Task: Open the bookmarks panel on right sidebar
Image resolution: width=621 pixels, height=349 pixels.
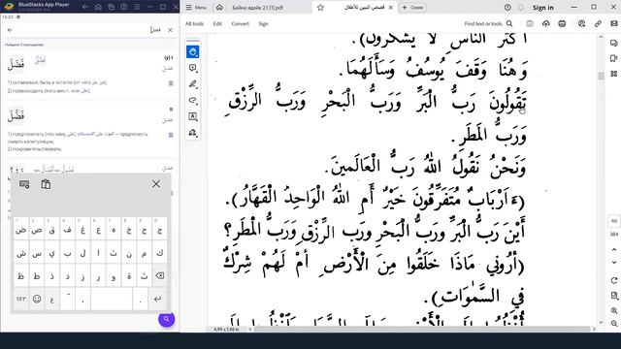Action: click(x=614, y=58)
